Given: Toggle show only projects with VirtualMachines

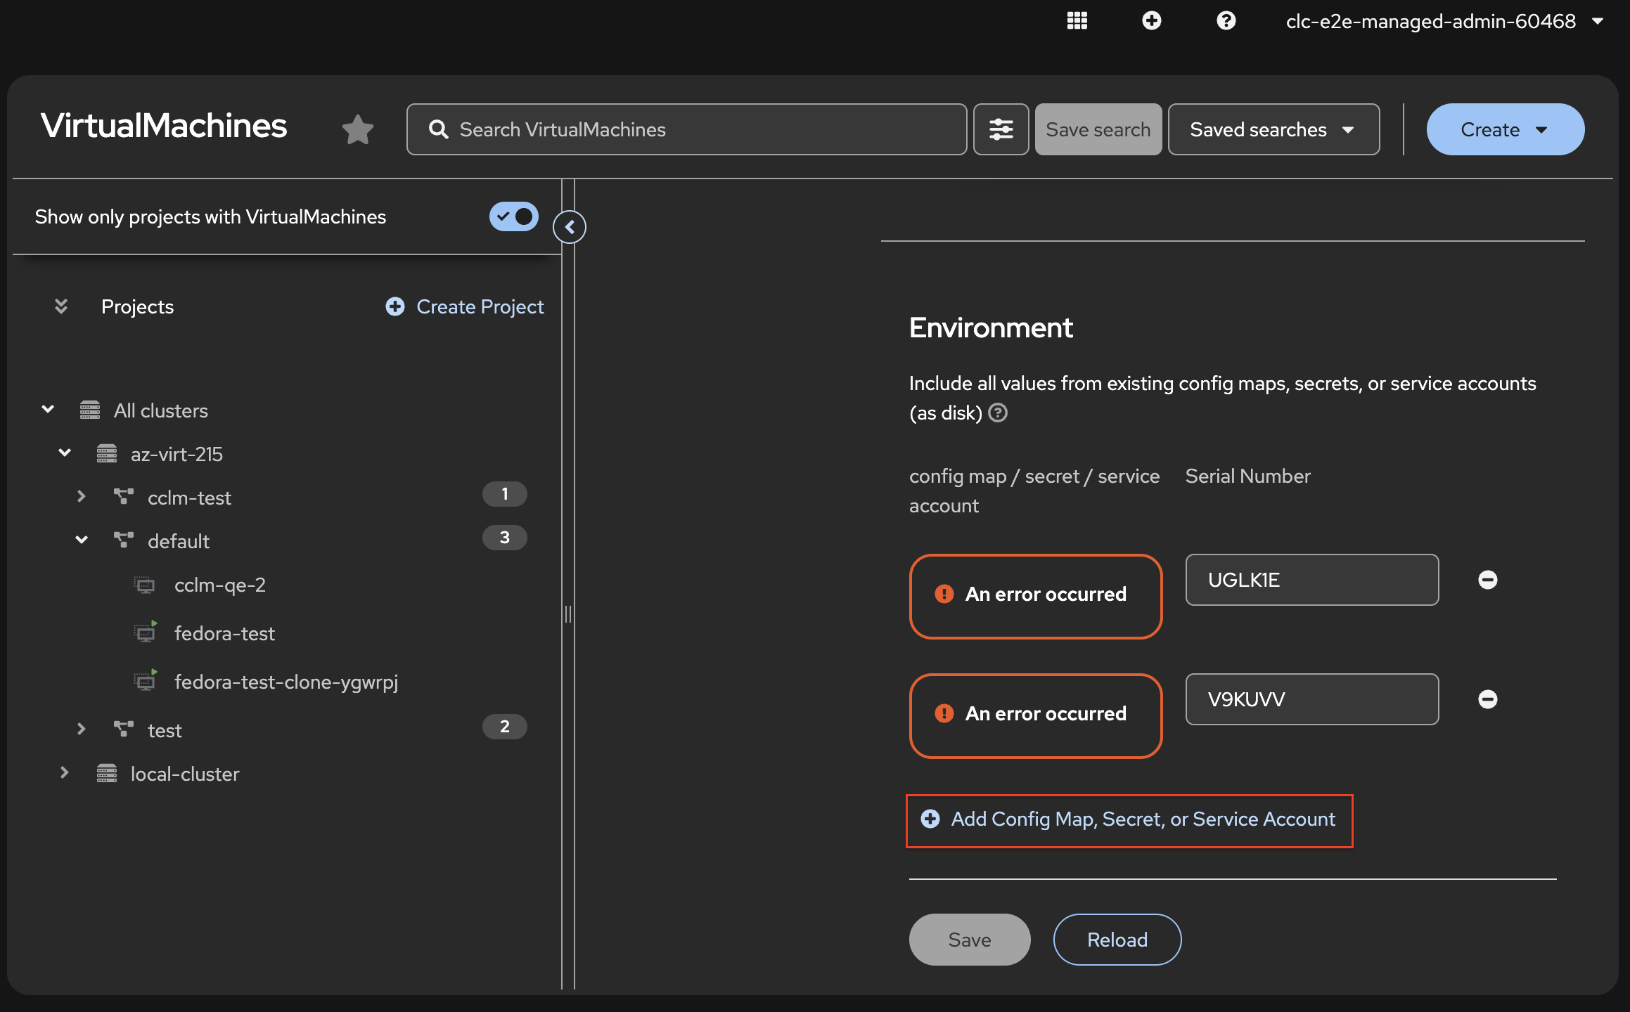Looking at the screenshot, I should pos(513,216).
